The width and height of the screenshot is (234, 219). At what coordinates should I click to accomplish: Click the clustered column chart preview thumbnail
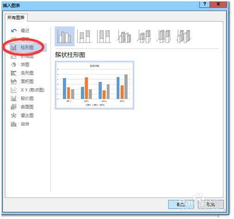(94, 85)
